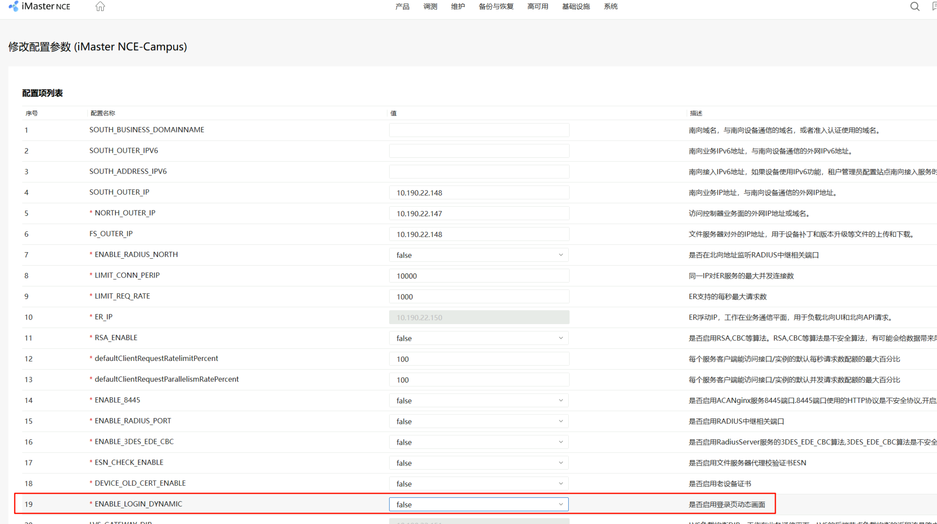Click the iMaster NCE logo
Image resolution: width=937 pixels, height=524 pixels.
pyautogui.click(x=40, y=7)
